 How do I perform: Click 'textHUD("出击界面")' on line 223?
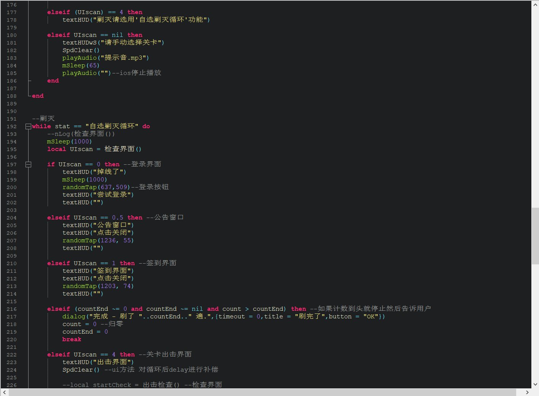pyautogui.click(x=98, y=362)
